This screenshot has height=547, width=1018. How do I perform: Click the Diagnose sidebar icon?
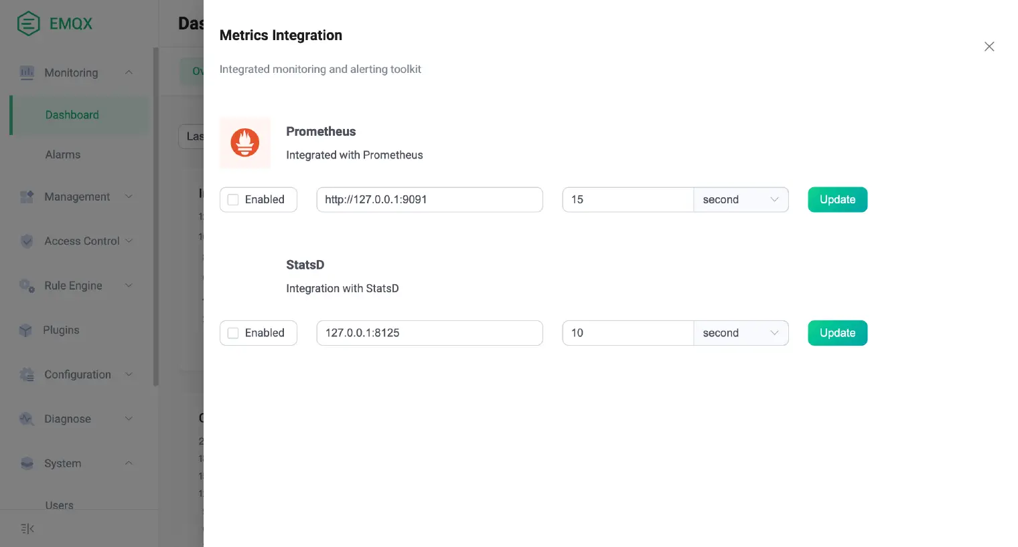(27, 419)
